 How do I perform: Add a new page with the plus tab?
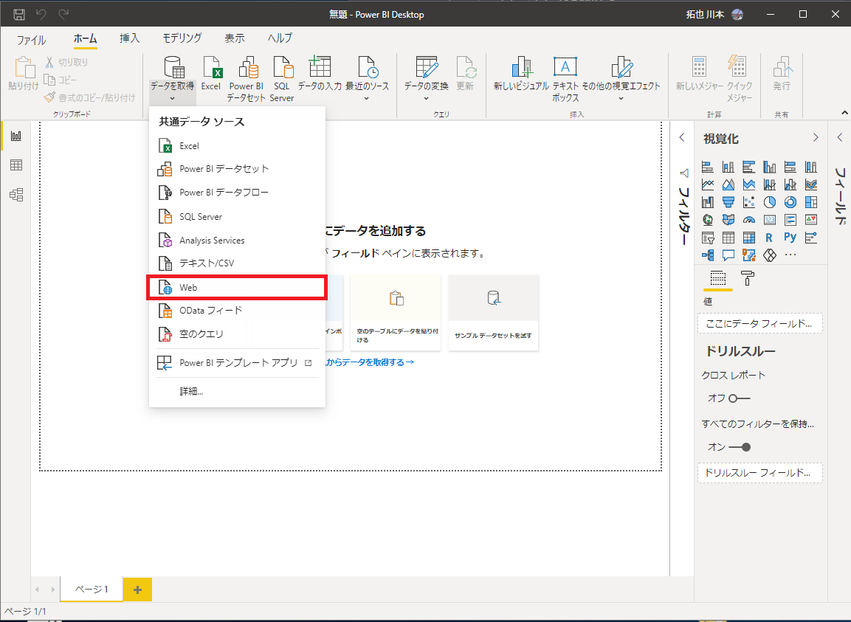coord(137,590)
